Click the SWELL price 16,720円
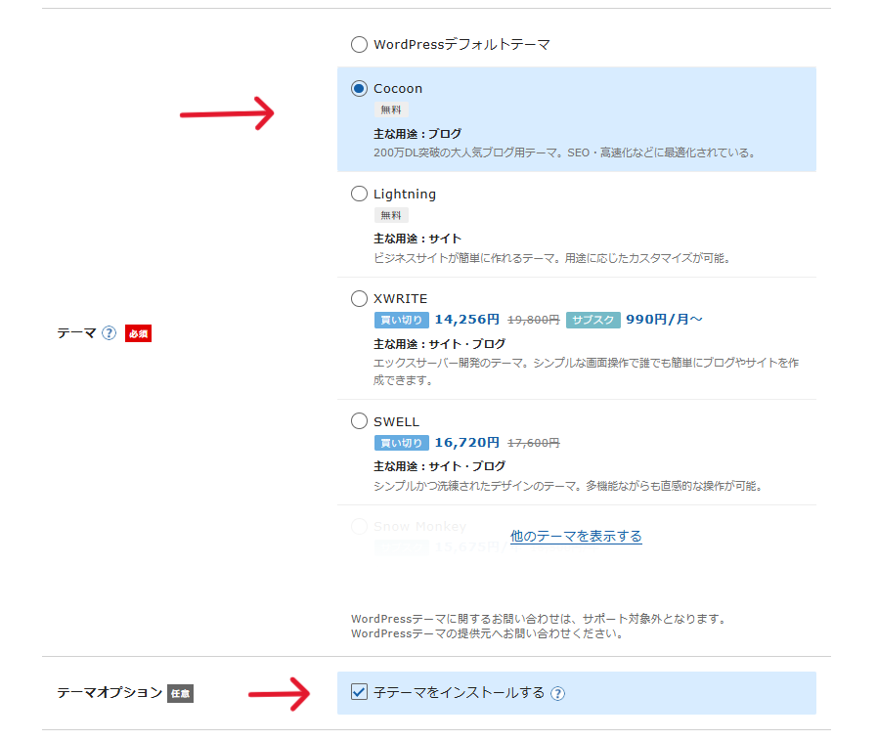The height and width of the screenshot is (740, 878). 467,442
